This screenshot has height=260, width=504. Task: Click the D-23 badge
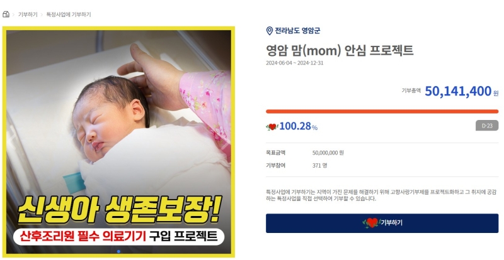point(487,126)
